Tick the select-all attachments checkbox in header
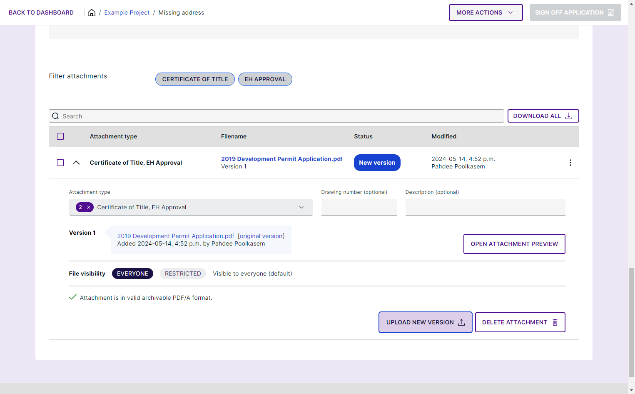Viewport: 635px width, 394px height. tap(60, 136)
